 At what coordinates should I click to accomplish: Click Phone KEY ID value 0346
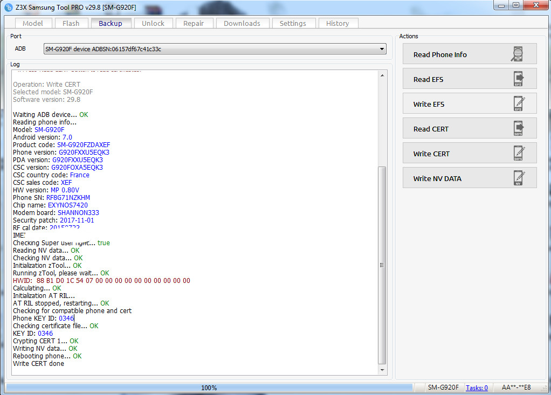[x=66, y=318]
